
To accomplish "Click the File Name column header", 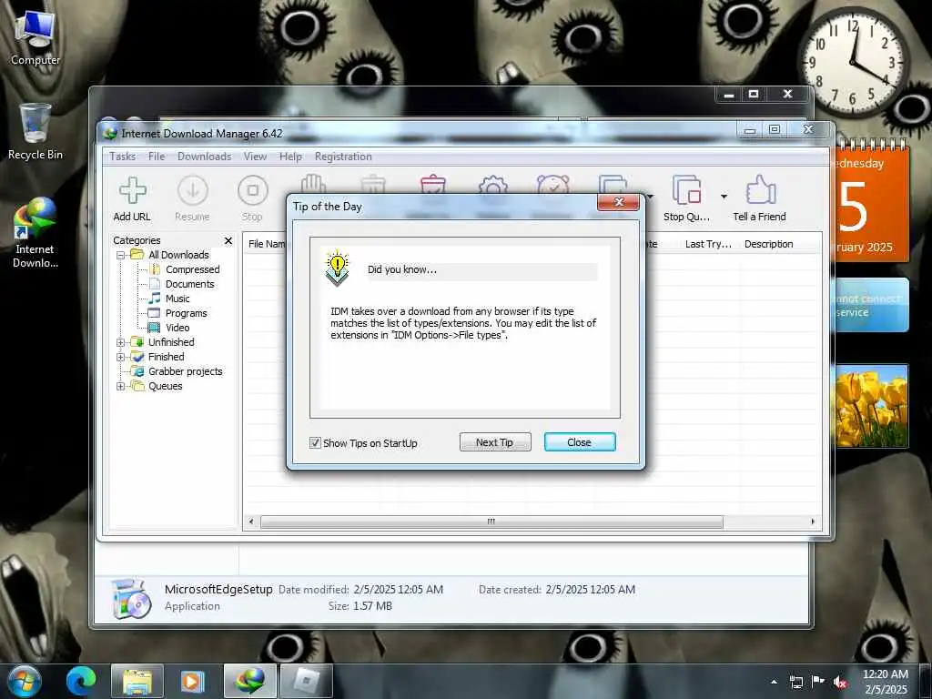I will click(267, 244).
